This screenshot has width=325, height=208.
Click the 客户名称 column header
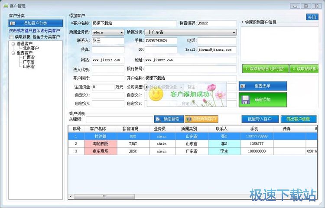click(x=101, y=129)
